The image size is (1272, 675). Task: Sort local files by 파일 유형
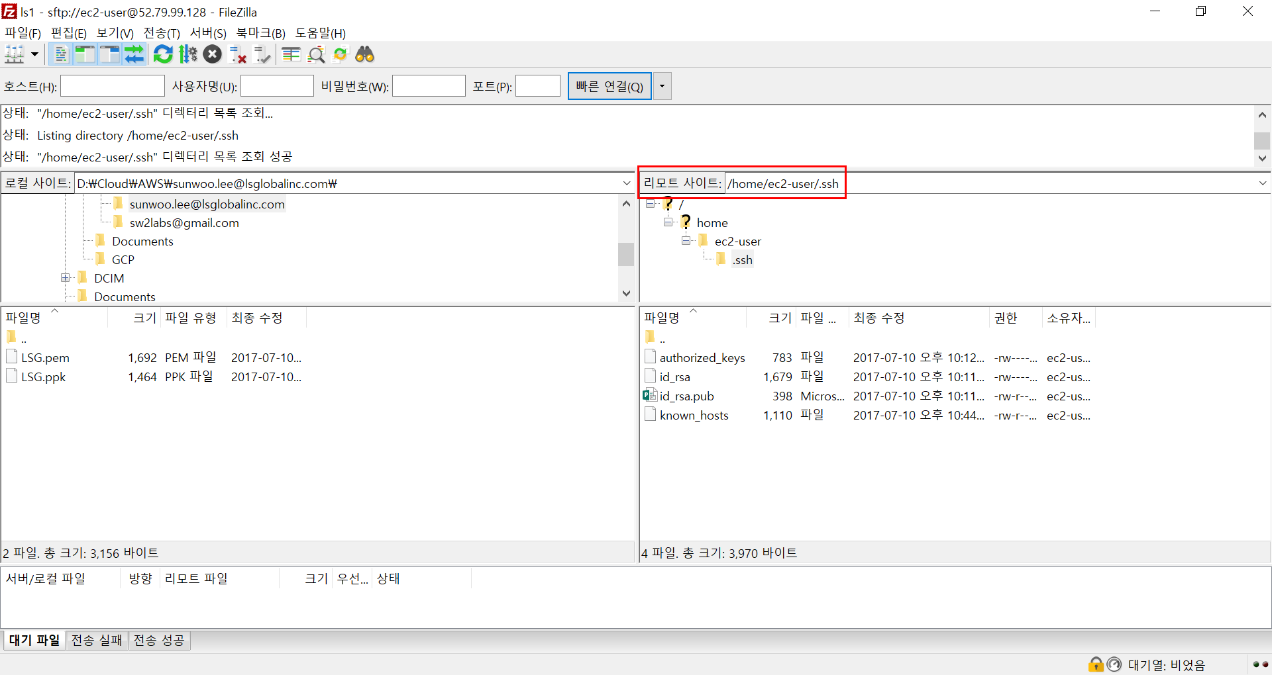pyautogui.click(x=193, y=318)
